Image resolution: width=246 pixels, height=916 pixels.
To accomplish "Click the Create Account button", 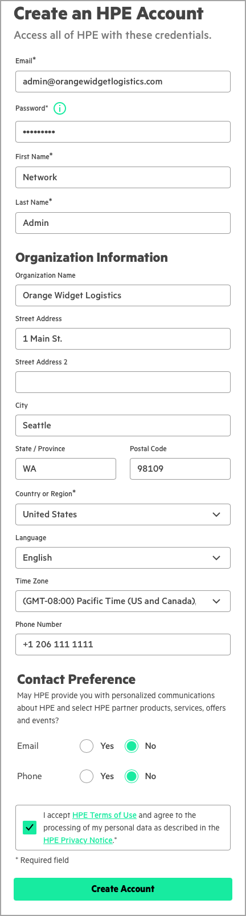I will coord(123,889).
